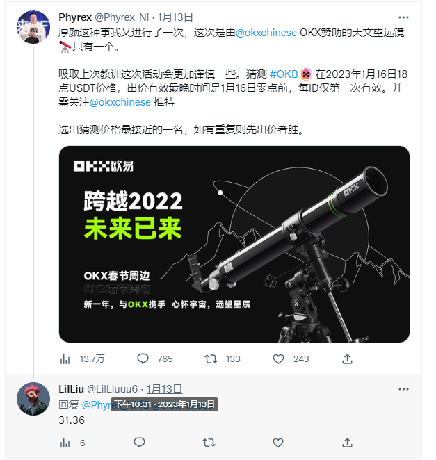The height and width of the screenshot is (460, 436).
Task: Open LilLiu's profile avatar
Action: [33, 399]
